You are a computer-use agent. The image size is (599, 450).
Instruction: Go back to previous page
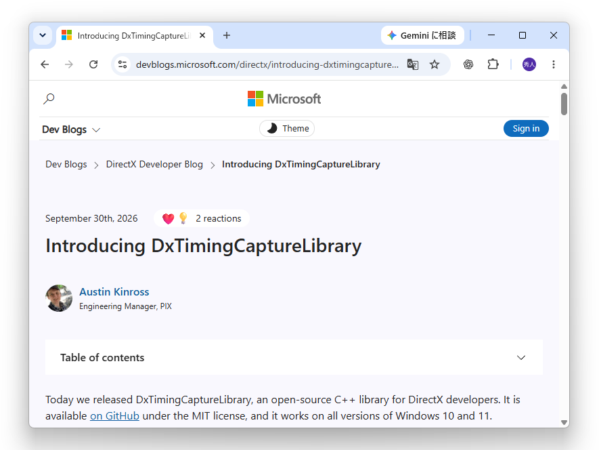coord(45,64)
